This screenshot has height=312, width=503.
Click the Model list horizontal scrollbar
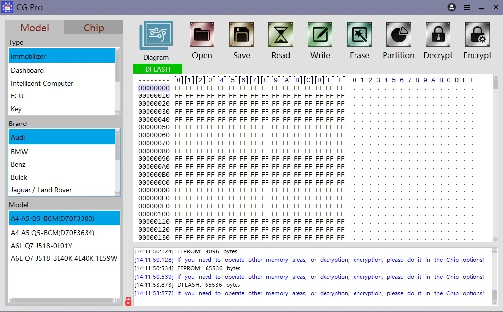tap(64, 300)
